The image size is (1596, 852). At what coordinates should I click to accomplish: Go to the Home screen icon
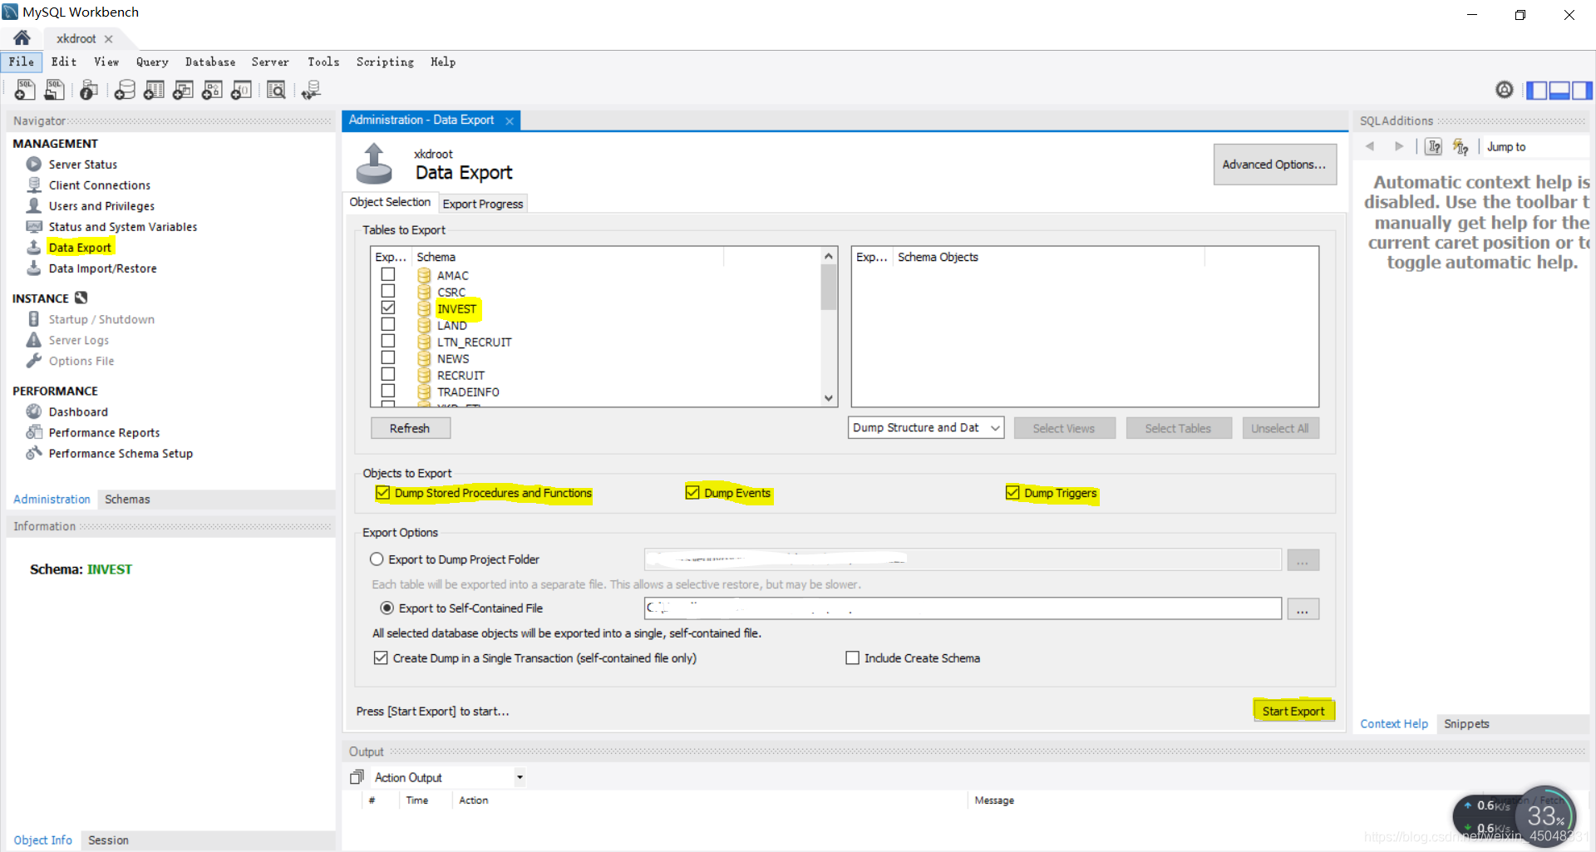tap(22, 37)
